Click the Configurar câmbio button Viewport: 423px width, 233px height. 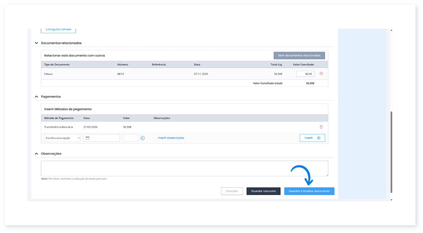[x=58, y=30]
